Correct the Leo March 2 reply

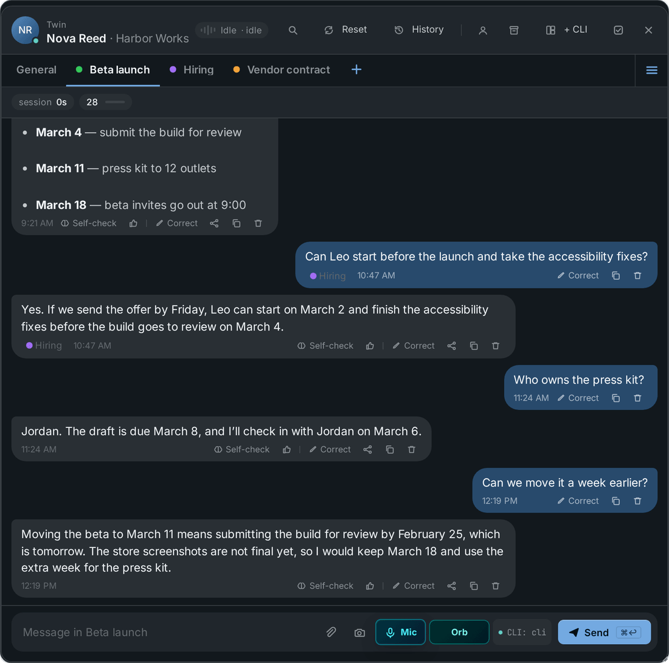click(414, 346)
